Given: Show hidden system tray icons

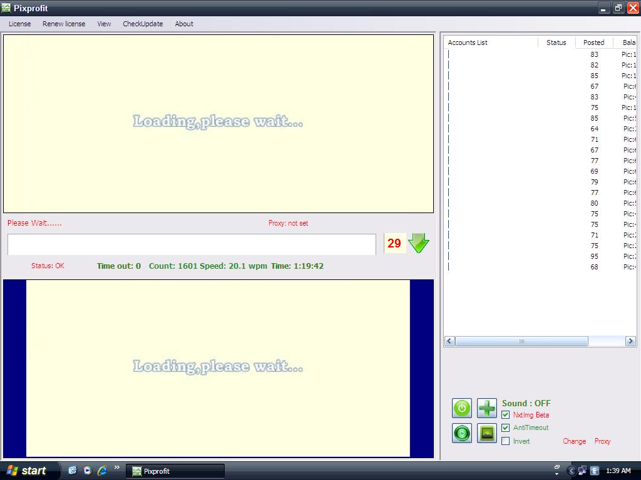Looking at the screenshot, I should coord(571,471).
